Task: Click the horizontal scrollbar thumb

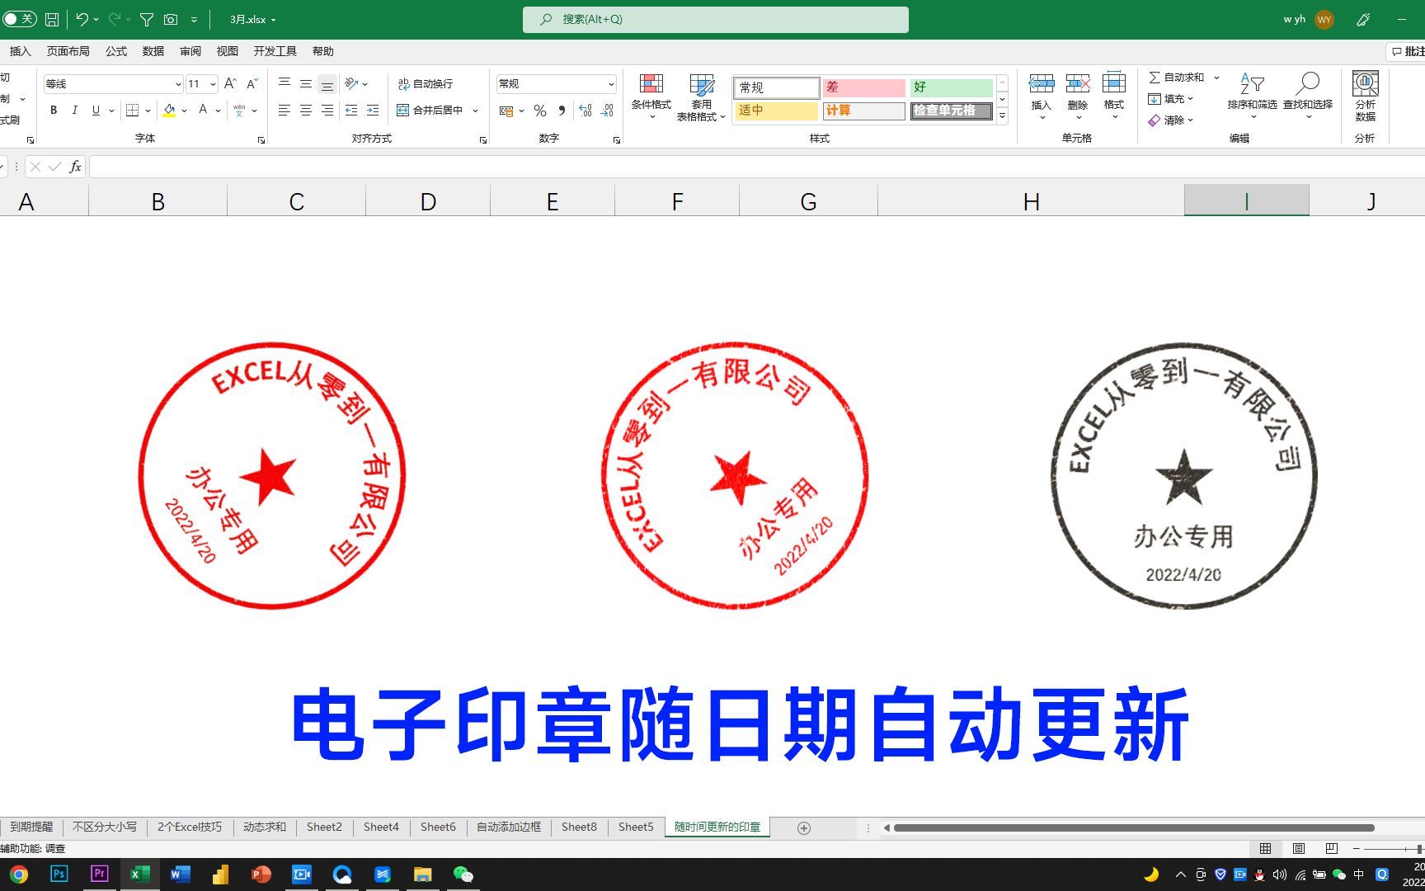Action: coord(1134,827)
